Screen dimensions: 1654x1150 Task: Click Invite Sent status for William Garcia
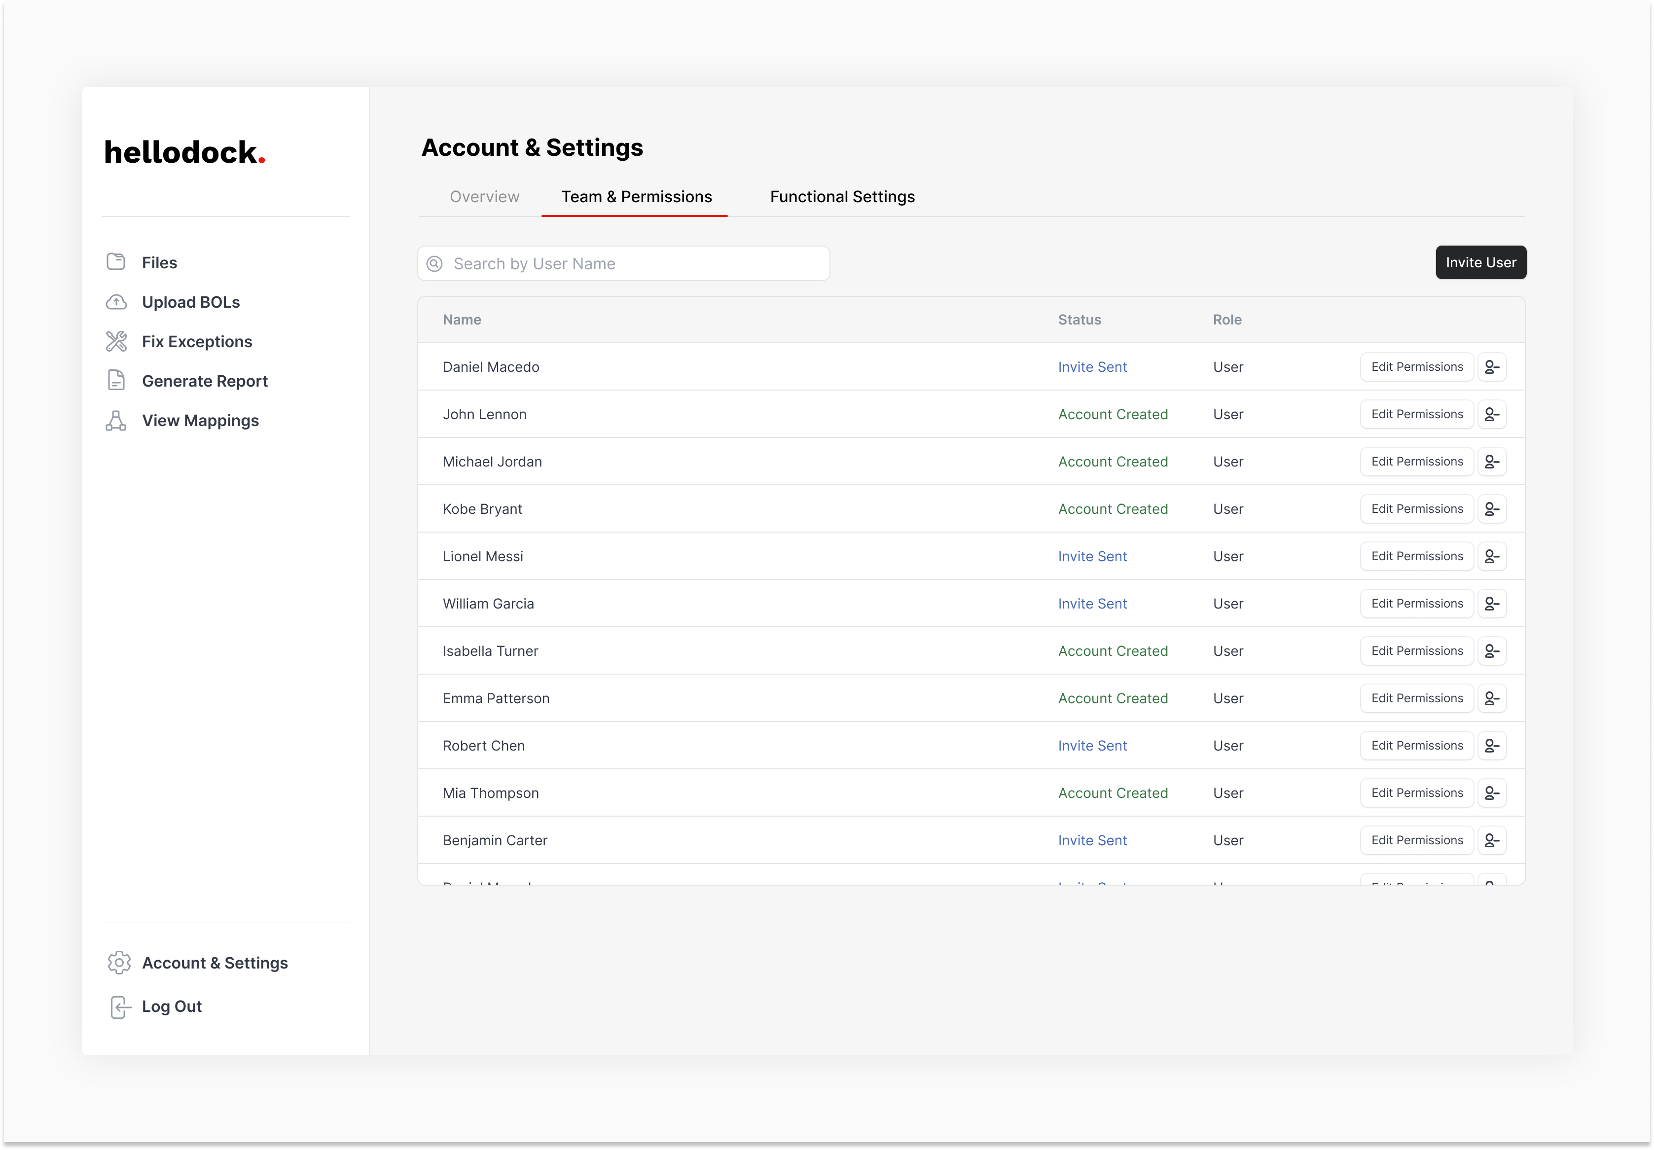point(1092,603)
